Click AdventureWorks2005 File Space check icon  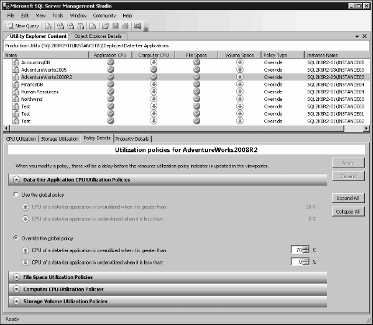tap(196, 70)
